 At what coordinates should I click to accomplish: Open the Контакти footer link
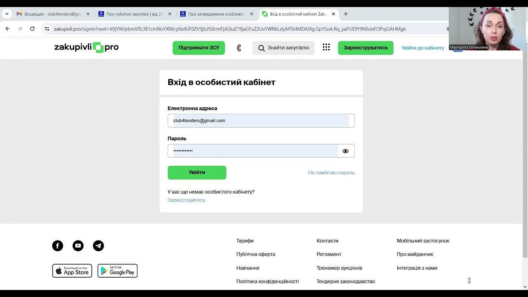[328, 241]
